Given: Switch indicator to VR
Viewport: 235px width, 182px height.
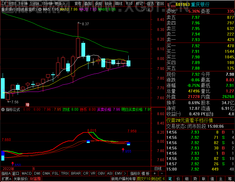Looking at the screenshot, I should tap(93, 173).
